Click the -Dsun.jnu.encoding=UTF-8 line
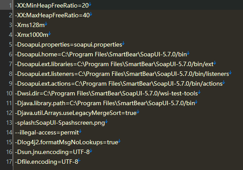The width and height of the screenshot is (243, 170). [52, 152]
